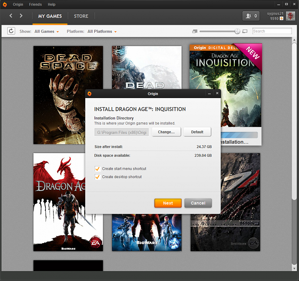Refresh the games library

pyautogui.click(x=11, y=31)
